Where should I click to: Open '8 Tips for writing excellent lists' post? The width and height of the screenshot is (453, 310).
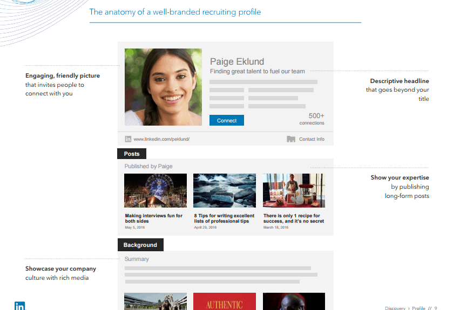(224, 218)
